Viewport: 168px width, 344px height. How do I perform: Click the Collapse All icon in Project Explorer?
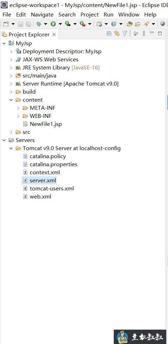tap(109, 34)
